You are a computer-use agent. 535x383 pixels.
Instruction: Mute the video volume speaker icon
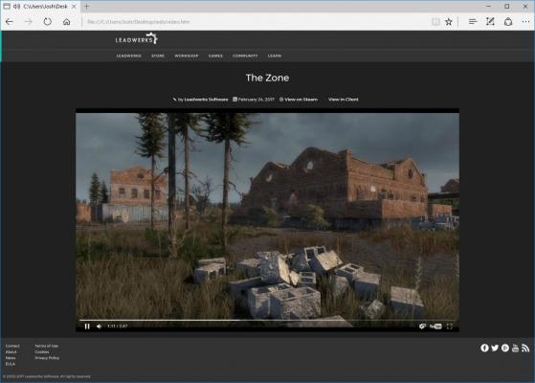pos(99,327)
